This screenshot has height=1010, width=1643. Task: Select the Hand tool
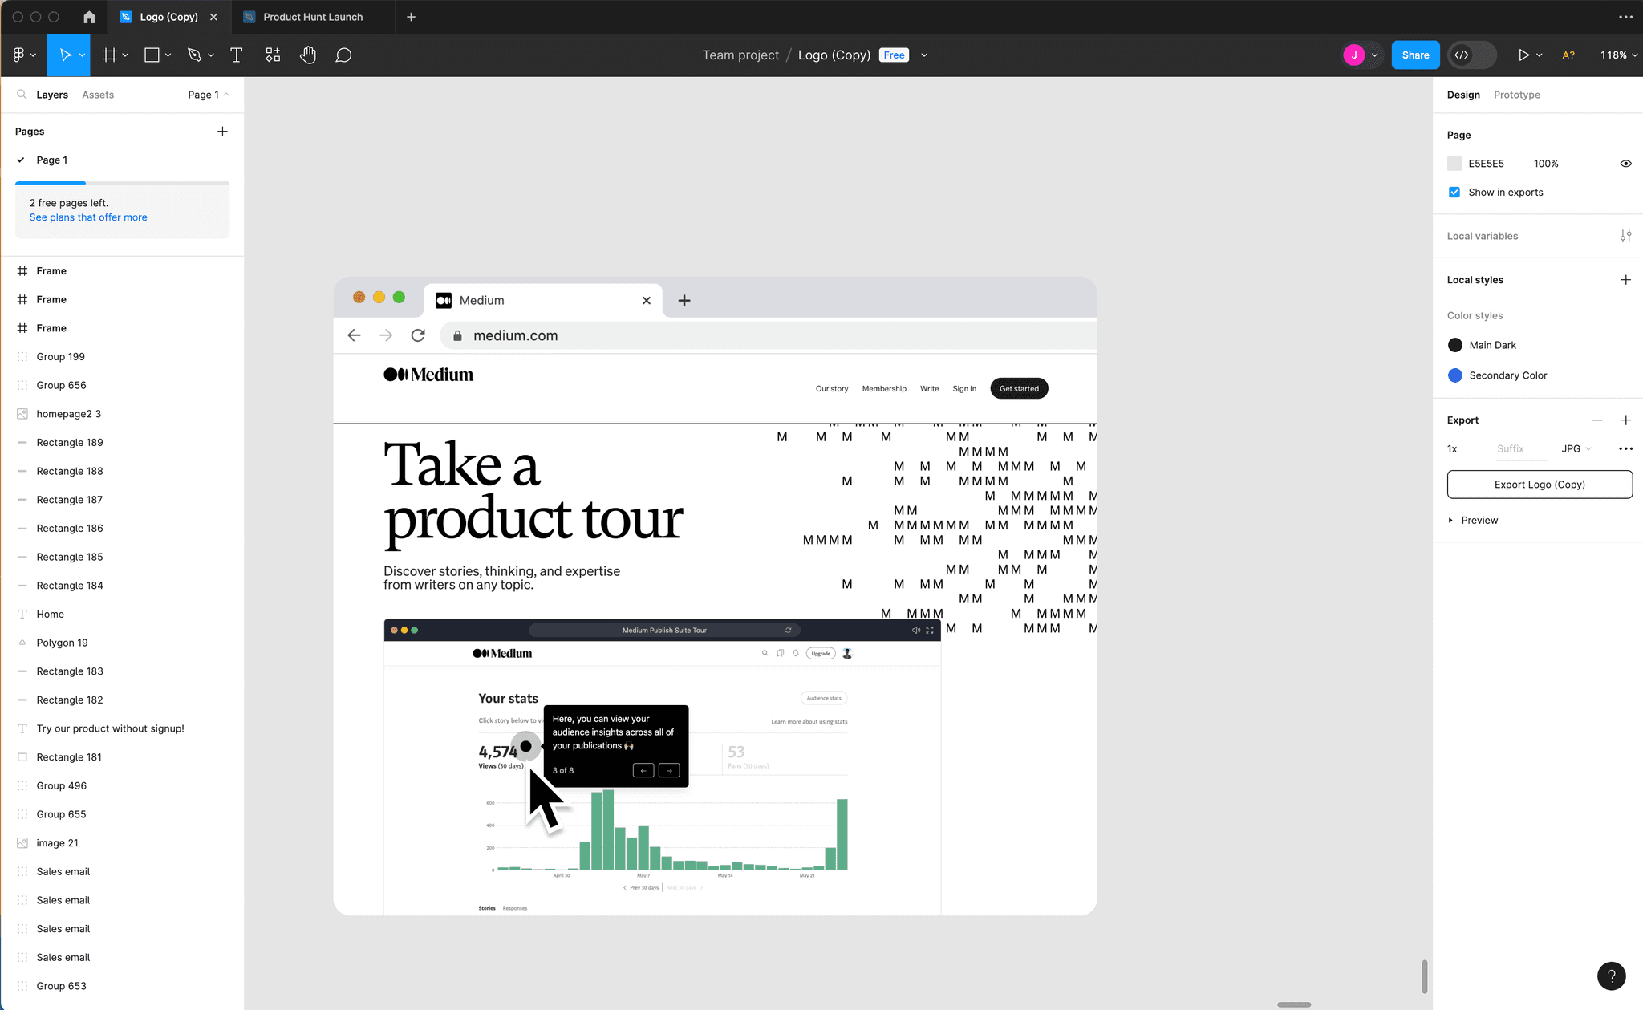coord(307,55)
